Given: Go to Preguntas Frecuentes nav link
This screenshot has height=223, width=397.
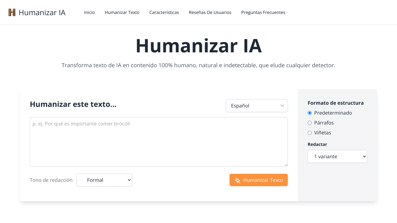Looking at the screenshot, I should [x=263, y=12].
